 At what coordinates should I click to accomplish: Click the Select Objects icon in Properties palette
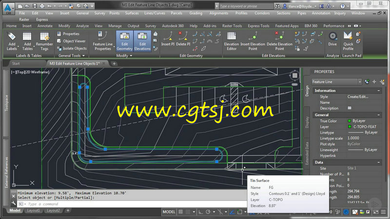(x=374, y=82)
